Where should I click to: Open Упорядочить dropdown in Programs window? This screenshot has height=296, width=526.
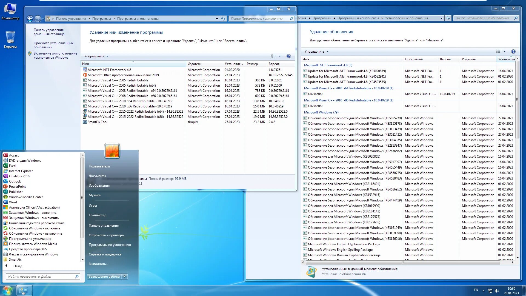tap(96, 56)
